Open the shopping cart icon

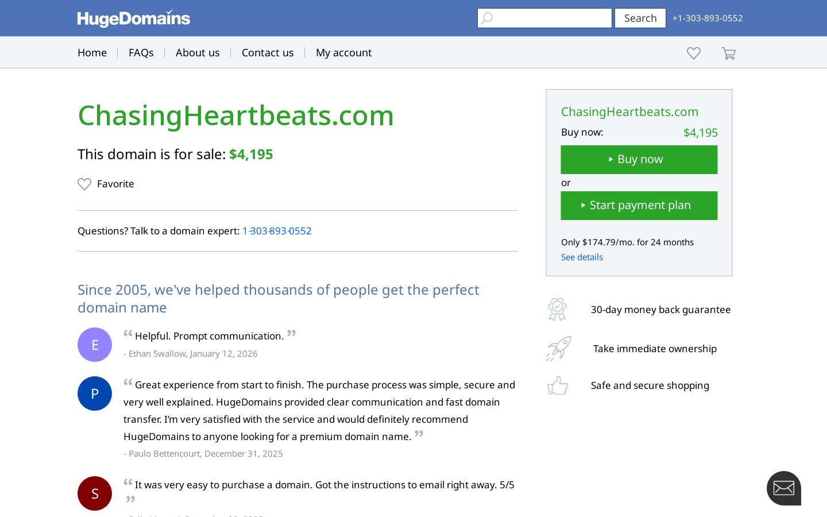(728, 53)
